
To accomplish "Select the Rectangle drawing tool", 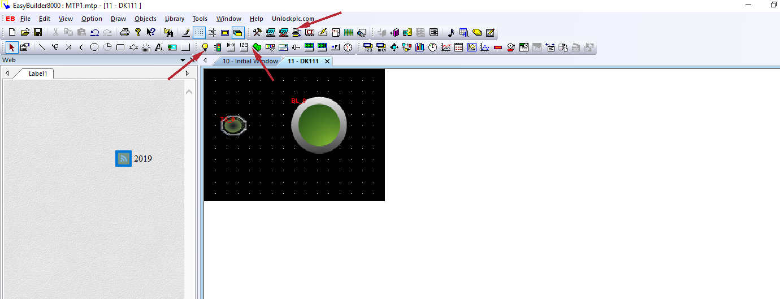I will click(120, 47).
